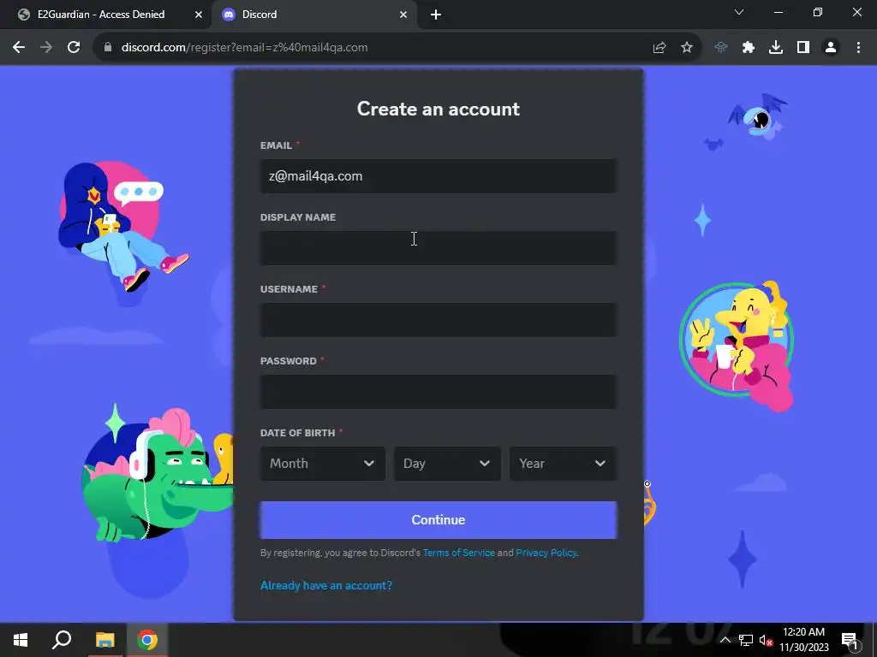Open the Month dropdown
877x657 pixels.
pyautogui.click(x=323, y=464)
